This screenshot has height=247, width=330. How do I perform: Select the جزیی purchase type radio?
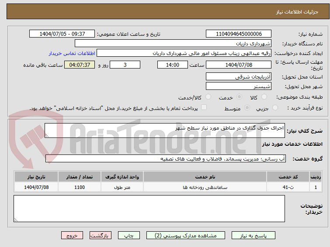coord(275,108)
